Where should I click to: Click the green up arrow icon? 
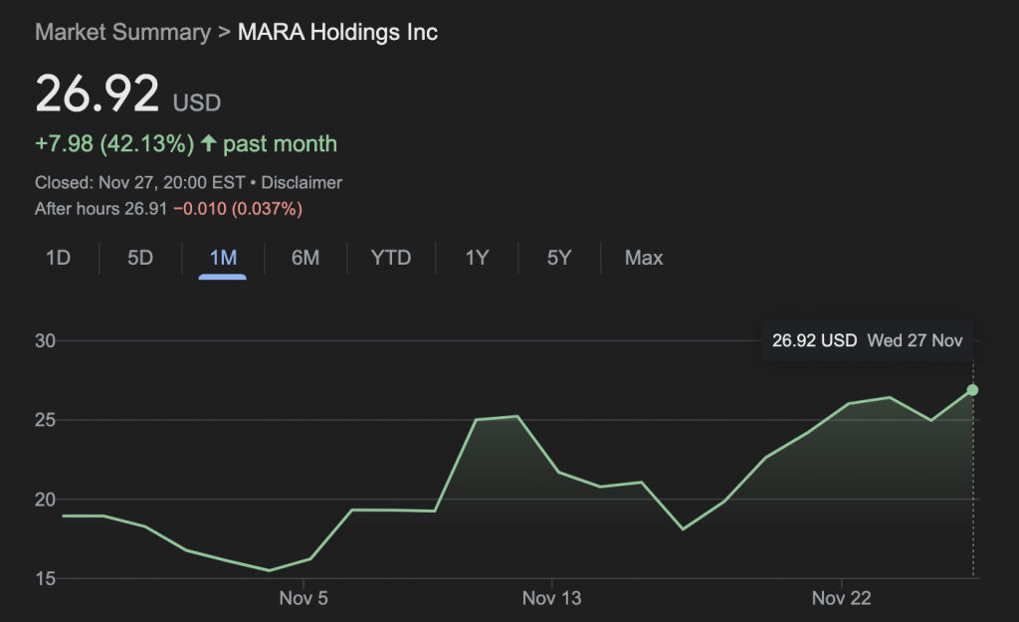(x=208, y=144)
